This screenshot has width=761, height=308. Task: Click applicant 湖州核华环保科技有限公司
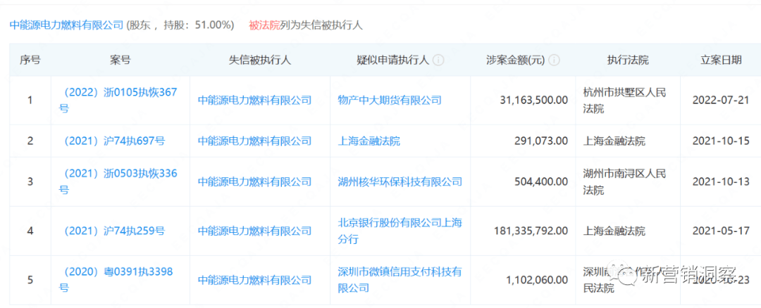[x=400, y=181]
